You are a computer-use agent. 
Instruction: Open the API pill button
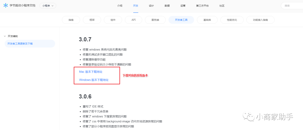pos(134,20)
